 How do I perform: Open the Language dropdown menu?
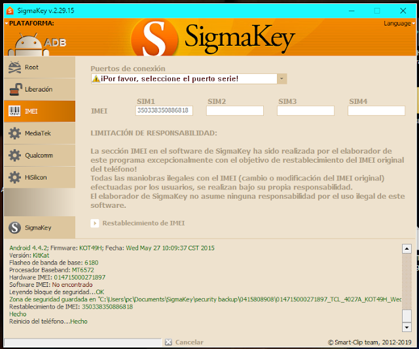(x=399, y=24)
